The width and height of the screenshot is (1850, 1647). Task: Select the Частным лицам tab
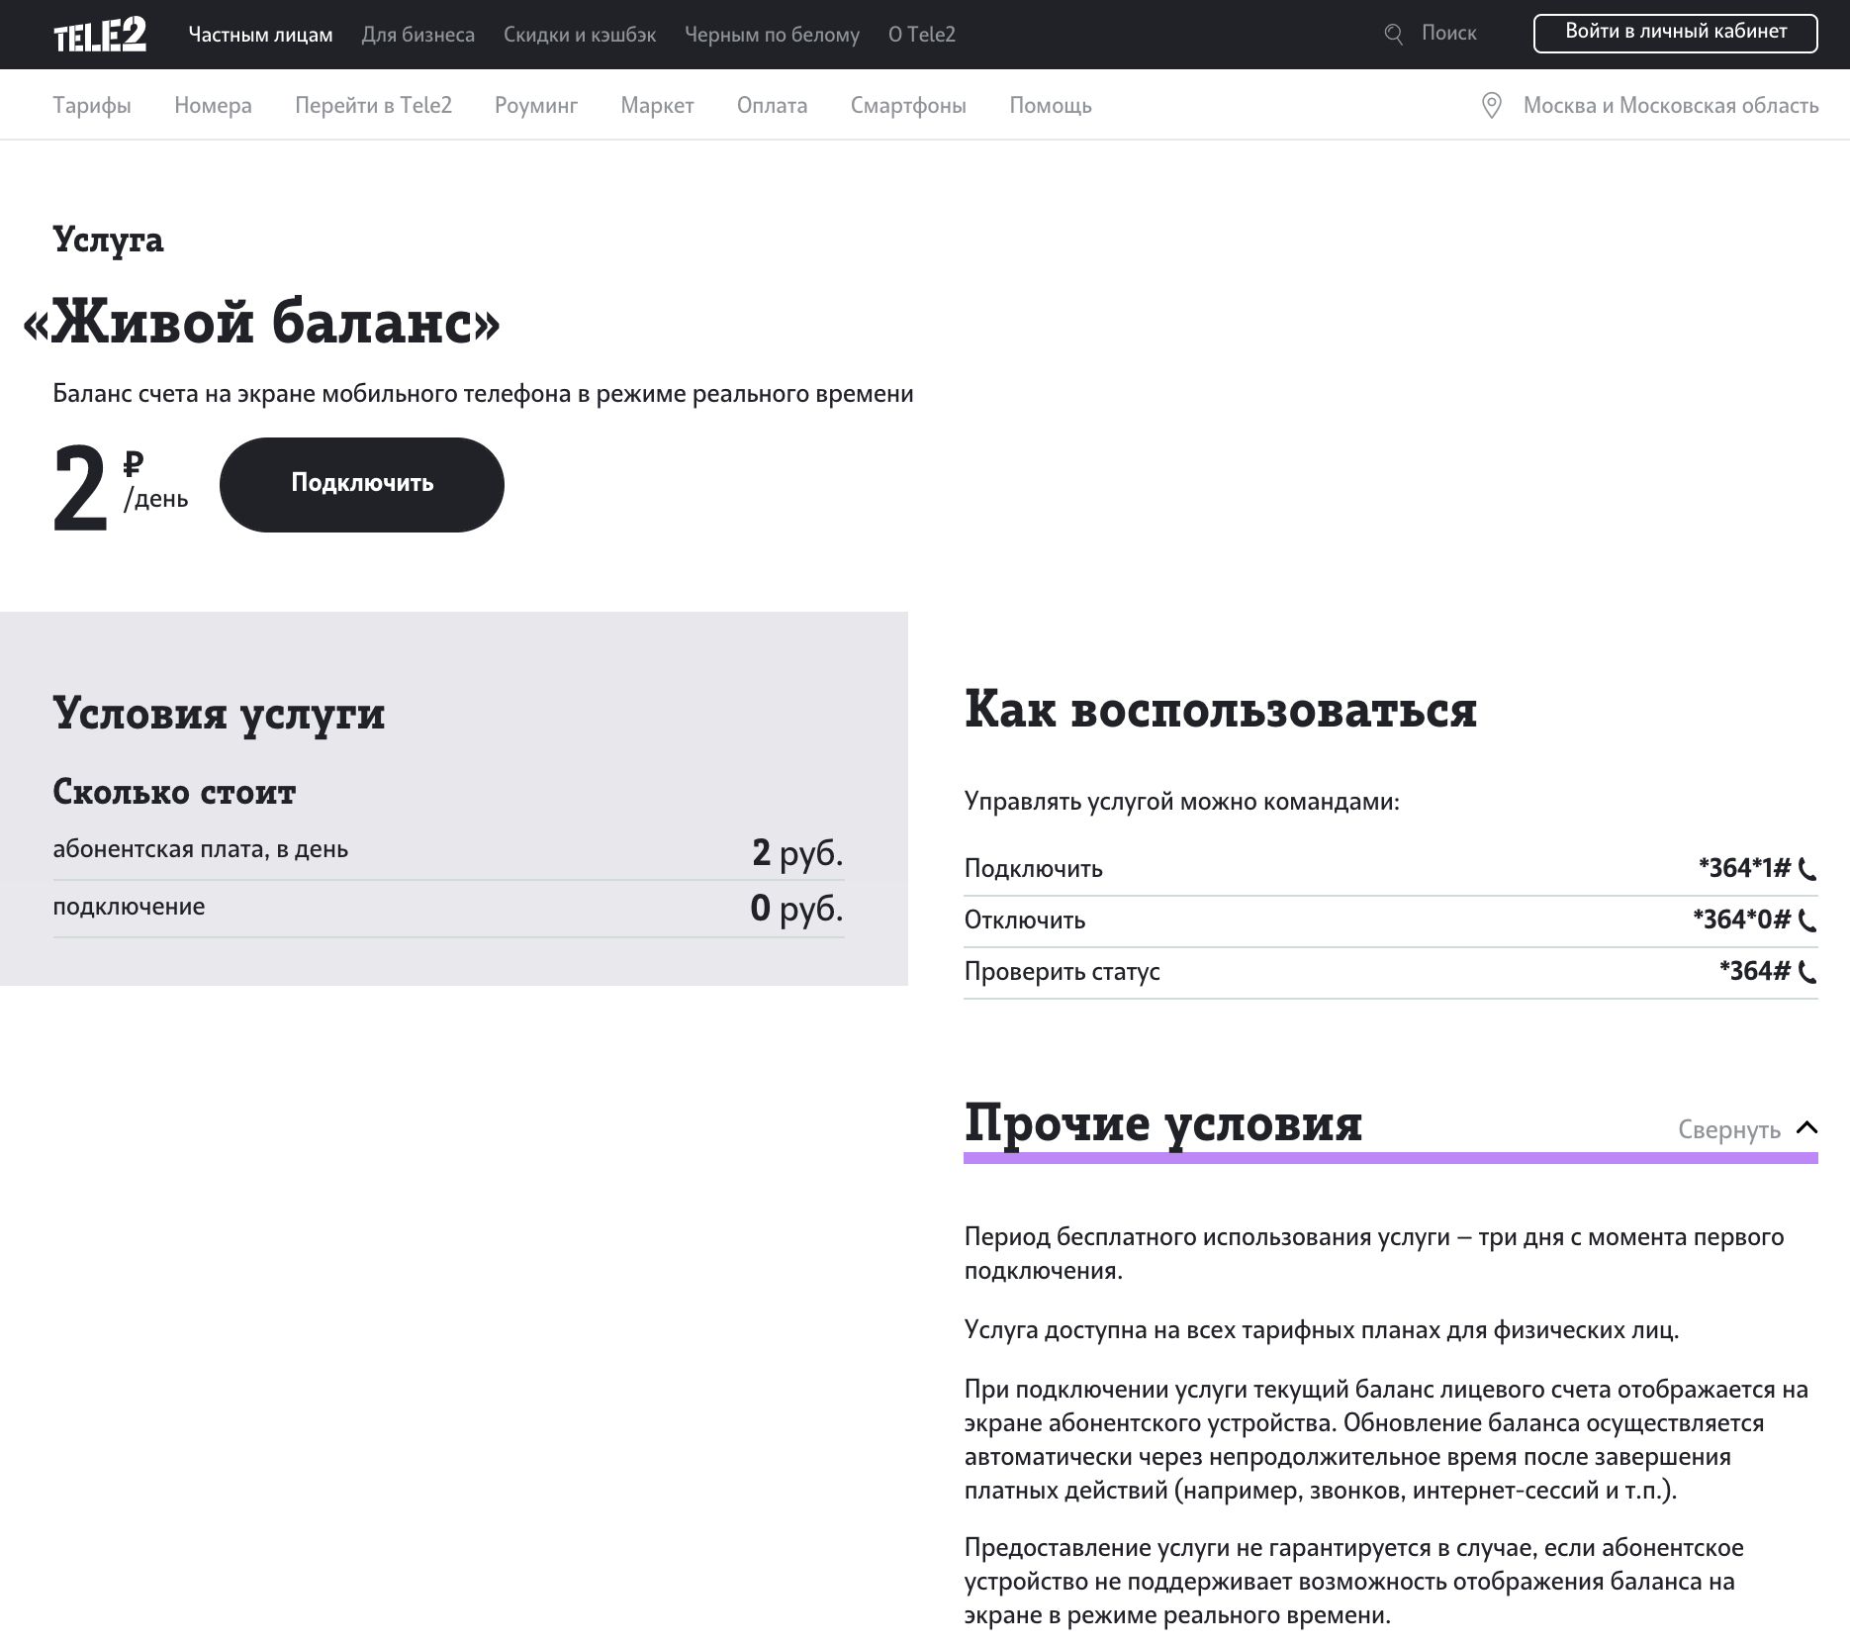click(x=260, y=35)
